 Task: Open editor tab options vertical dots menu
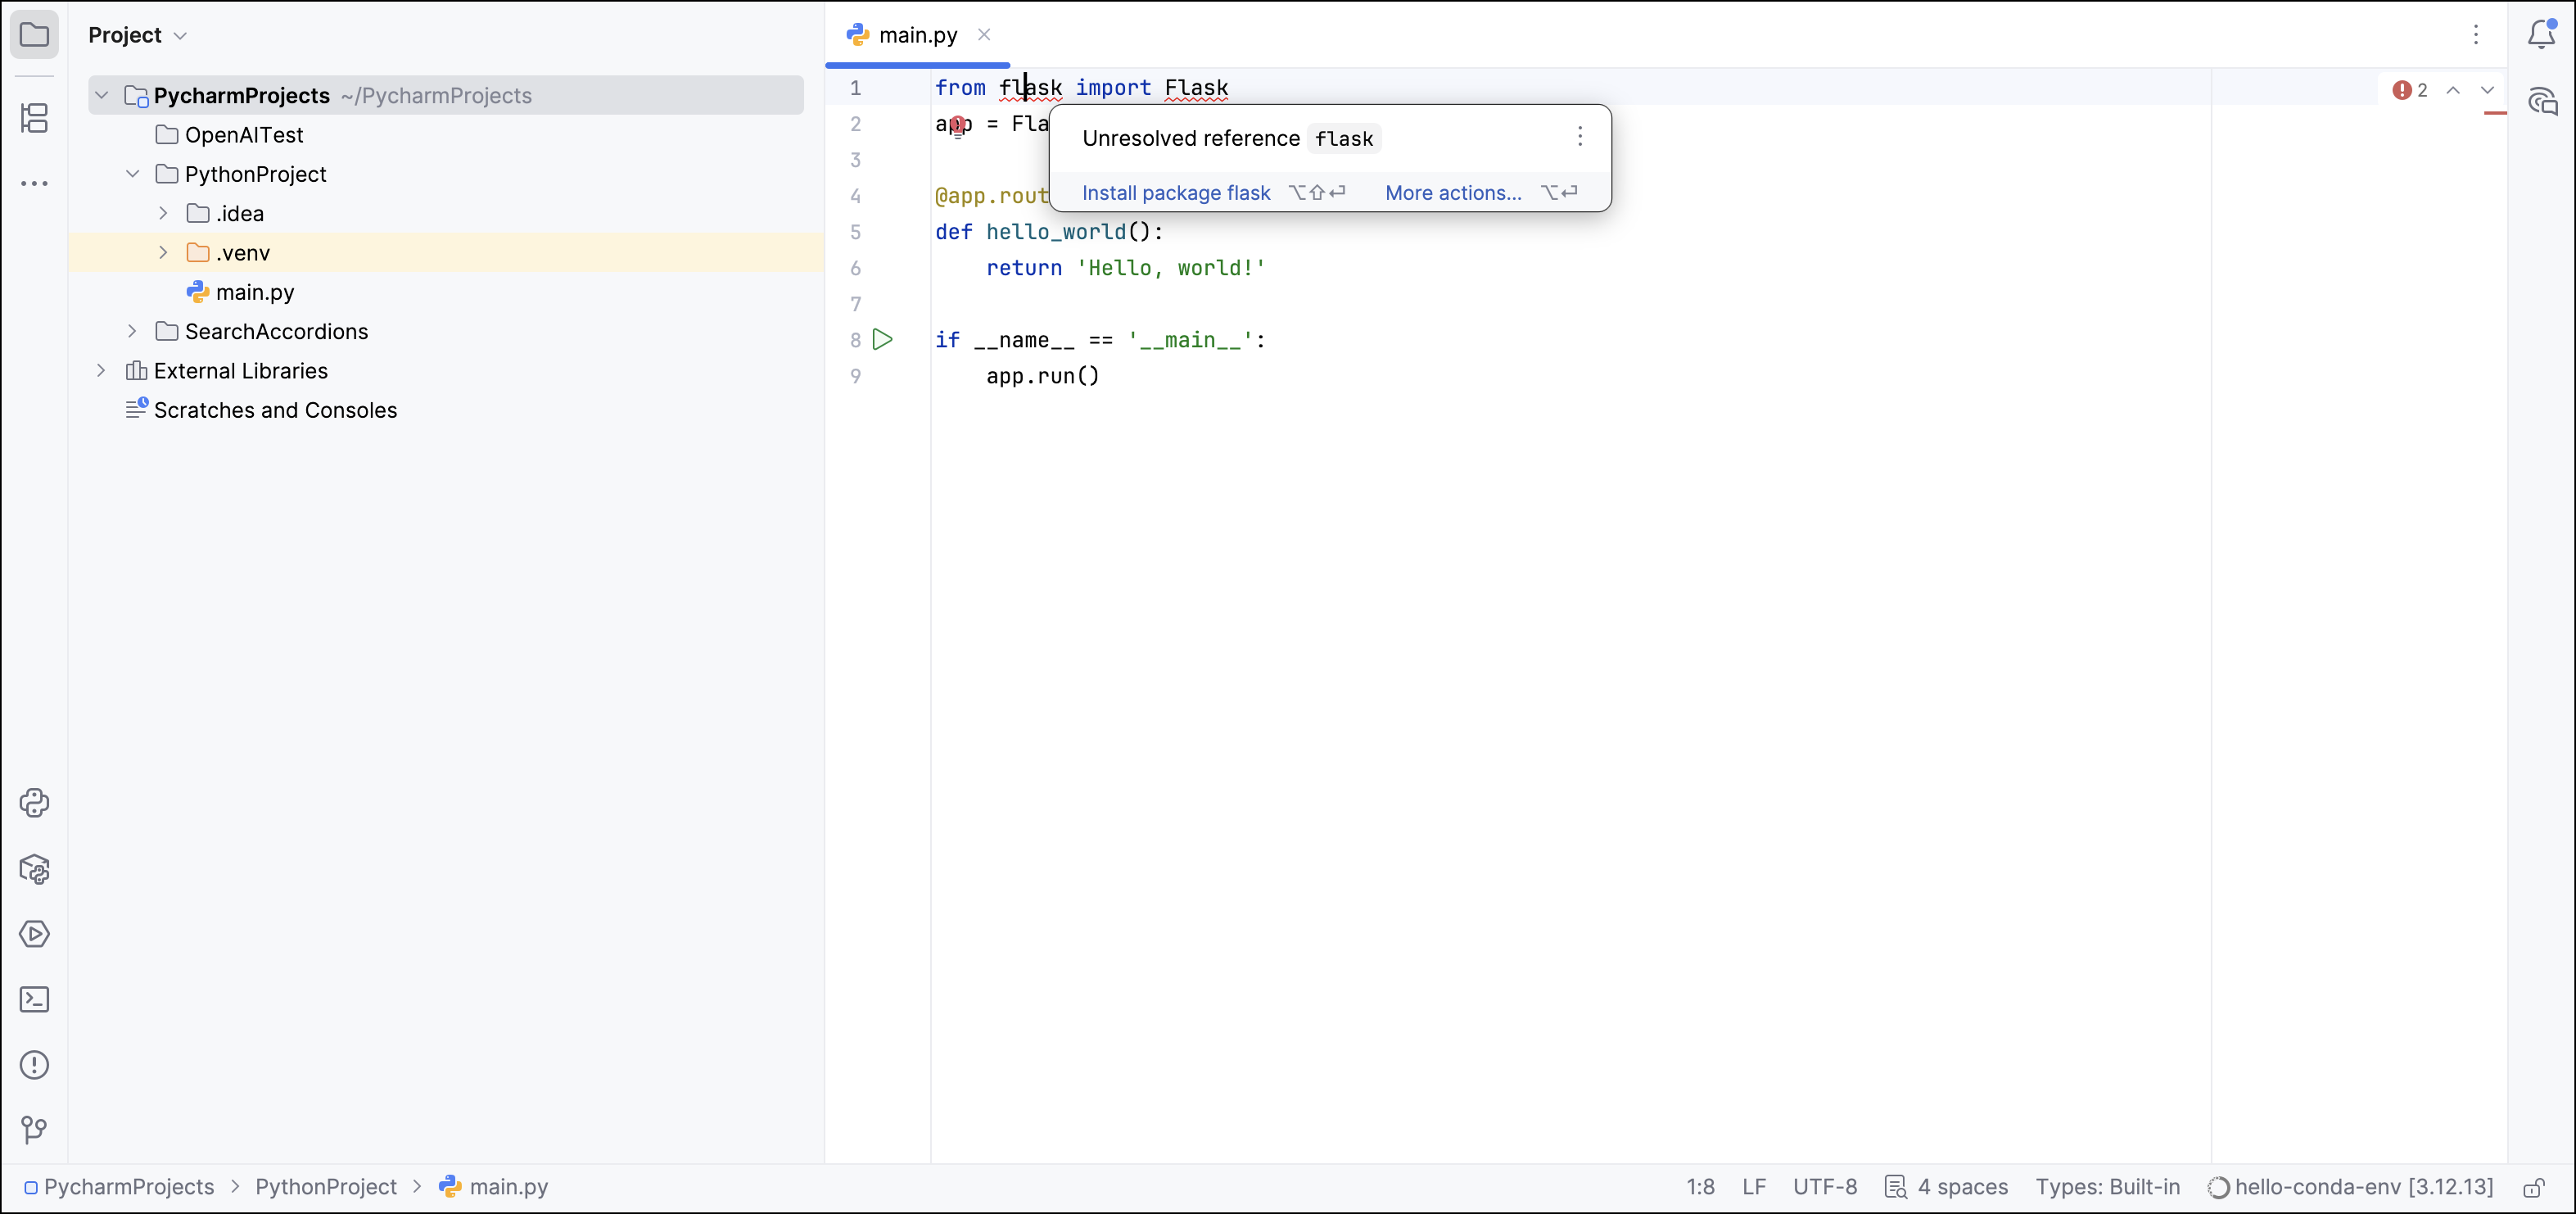tap(2476, 35)
